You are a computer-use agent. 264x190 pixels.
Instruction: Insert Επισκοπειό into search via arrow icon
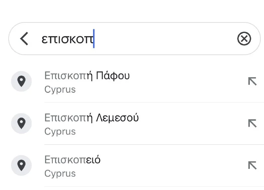click(252, 165)
